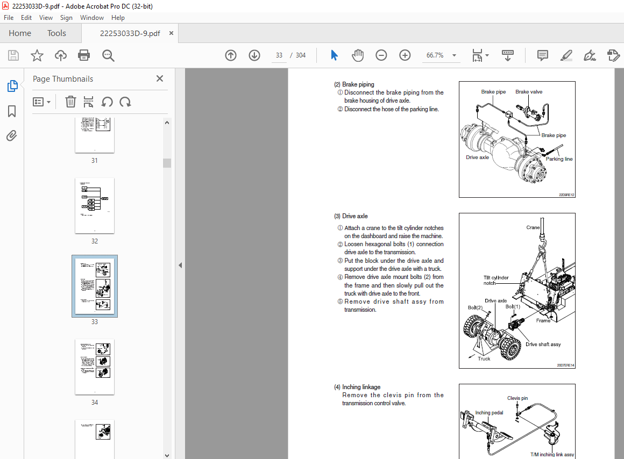Click the '(3) Drive axle' heading
This screenshot has width=624, height=459.
click(351, 216)
